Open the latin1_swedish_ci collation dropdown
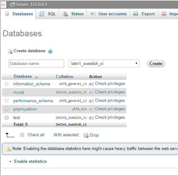This screenshot has width=178, height=175. pyautogui.click(x=104, y=64)
